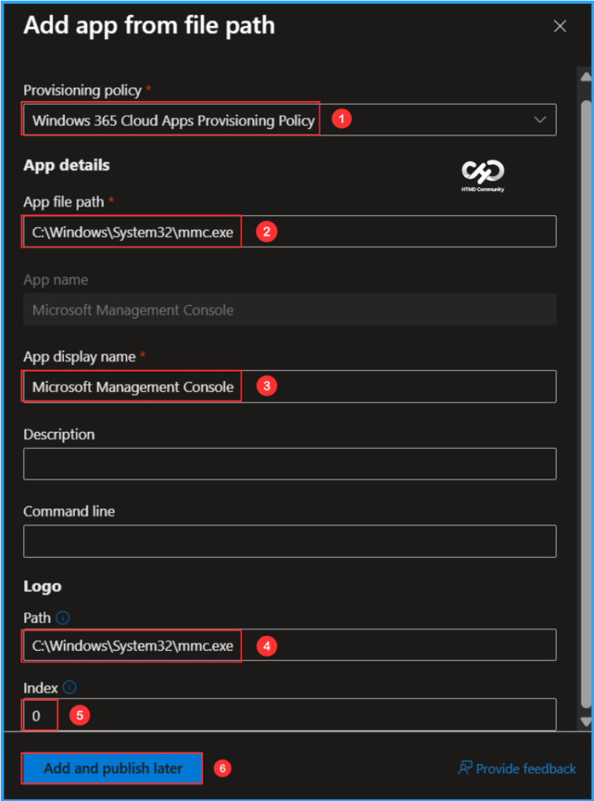The height and width of the screenshot is (801, 594).
Task: Close the Add app from file path panel
Action: [560, 27]
